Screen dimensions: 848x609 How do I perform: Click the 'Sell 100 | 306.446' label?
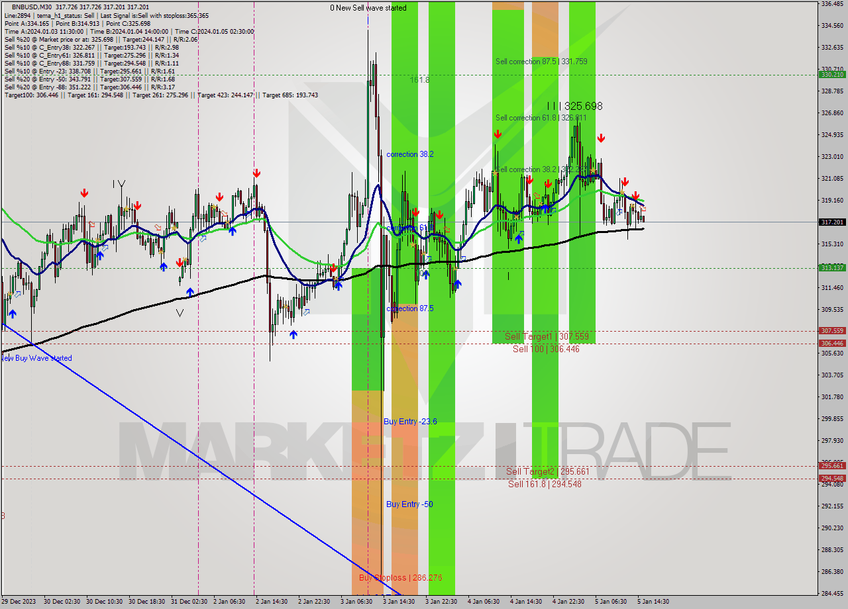(546, 349)
